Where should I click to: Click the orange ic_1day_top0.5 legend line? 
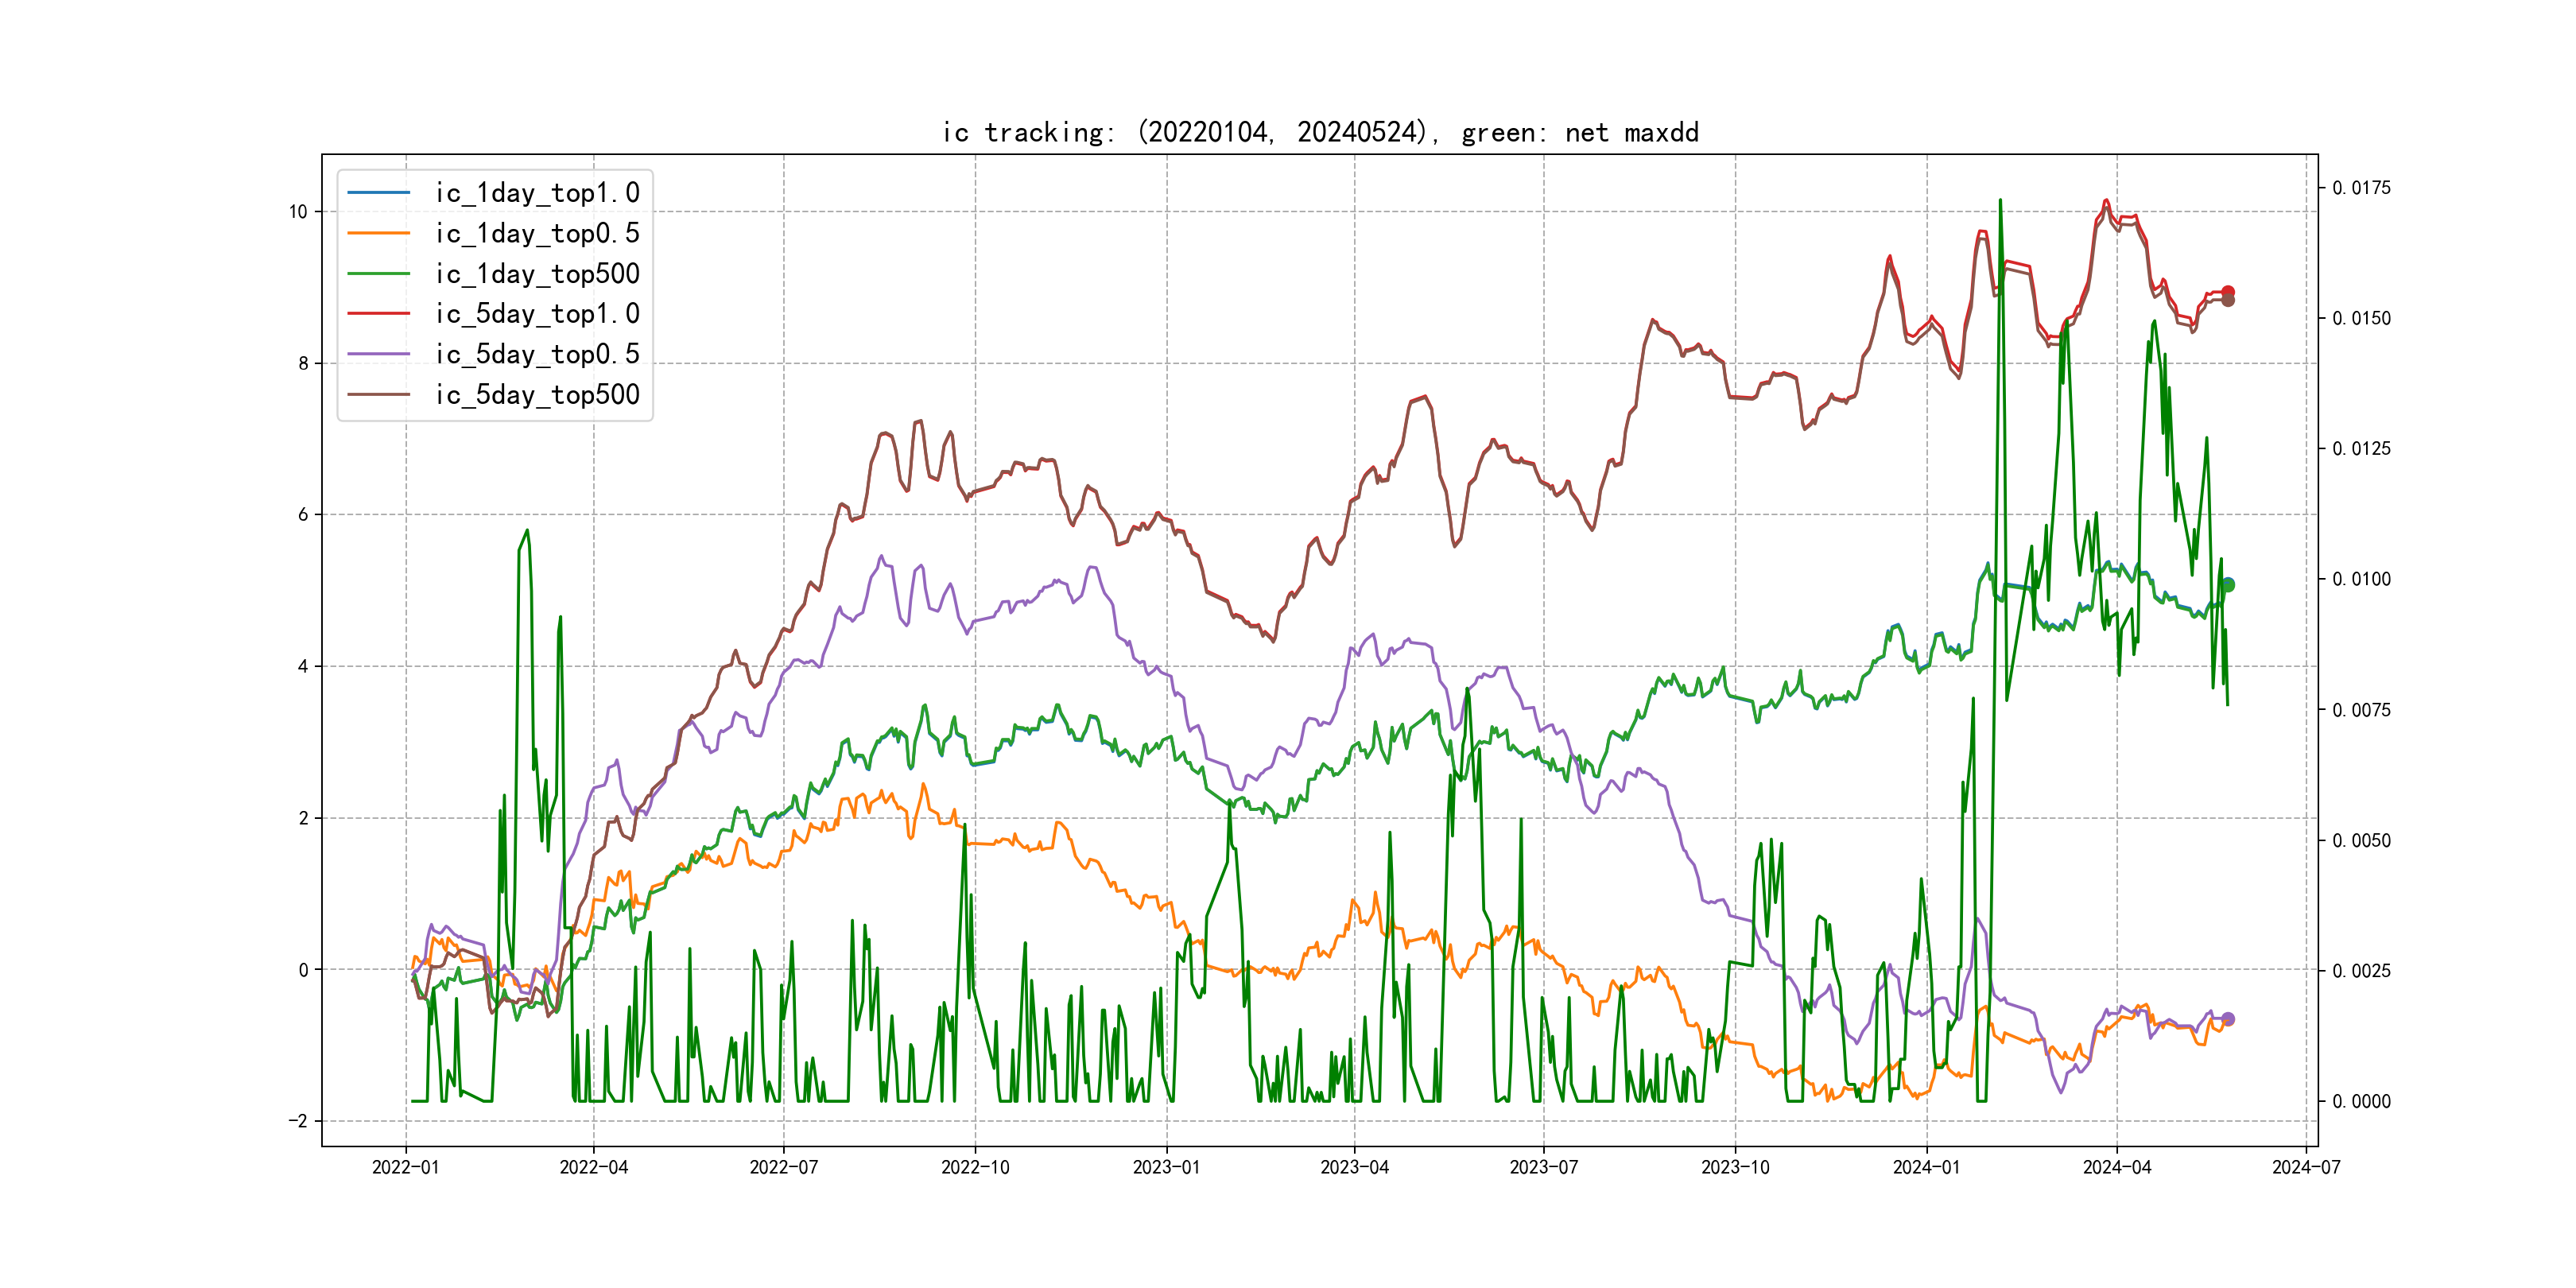(378, 233)
